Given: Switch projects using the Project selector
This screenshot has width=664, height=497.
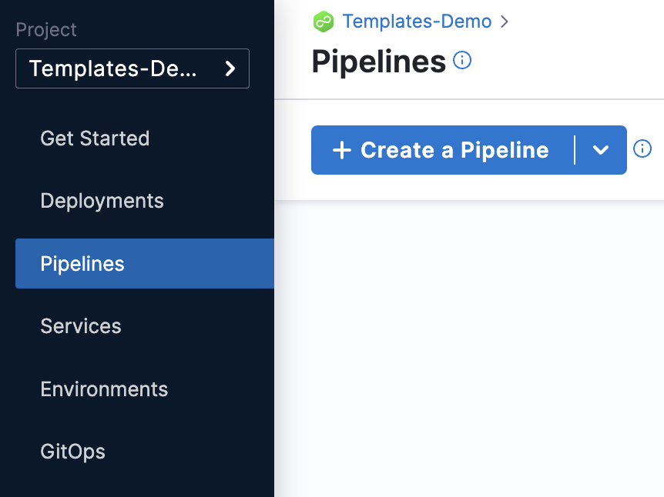Looking at the screenshot, I should pyautogui.click(x=132, y=68).
